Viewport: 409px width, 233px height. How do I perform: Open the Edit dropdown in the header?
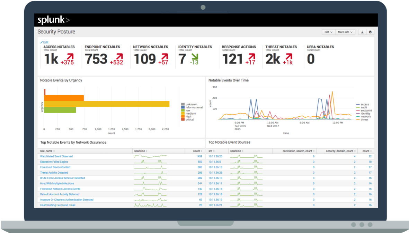[328, 32]
